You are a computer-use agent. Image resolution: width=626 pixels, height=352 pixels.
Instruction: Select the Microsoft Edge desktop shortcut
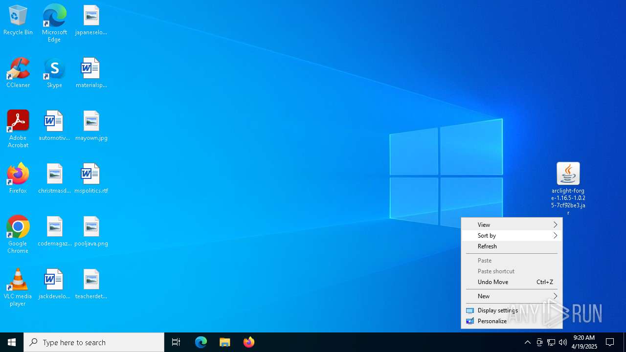tap(54, 23)
